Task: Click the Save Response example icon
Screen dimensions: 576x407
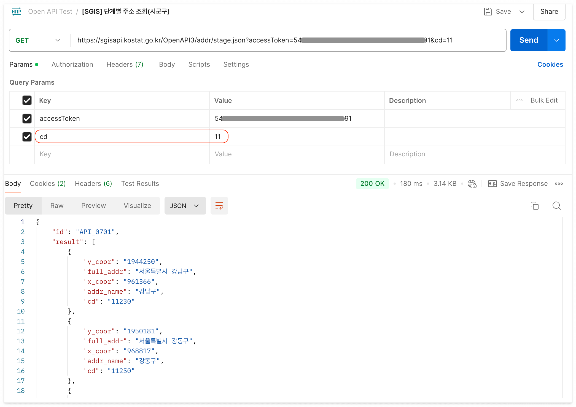Action: tap(492, 184)
